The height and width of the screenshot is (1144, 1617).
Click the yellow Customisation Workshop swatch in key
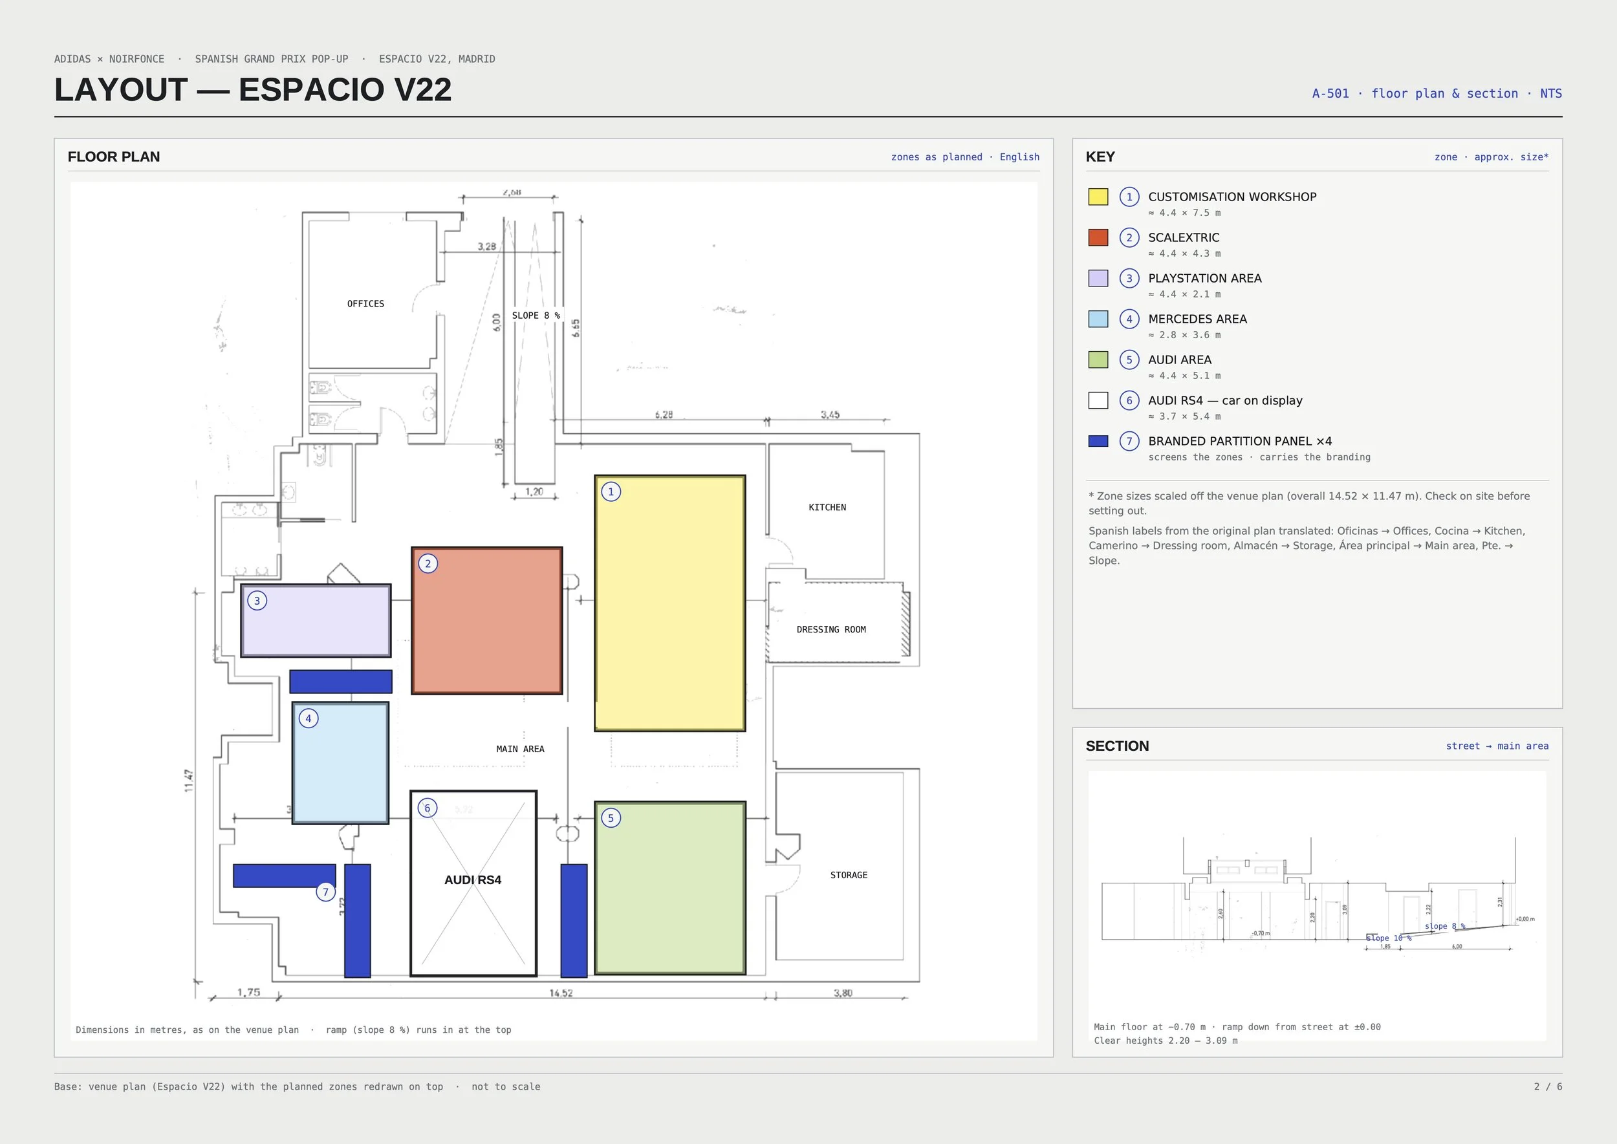(x=1098, y=197)
